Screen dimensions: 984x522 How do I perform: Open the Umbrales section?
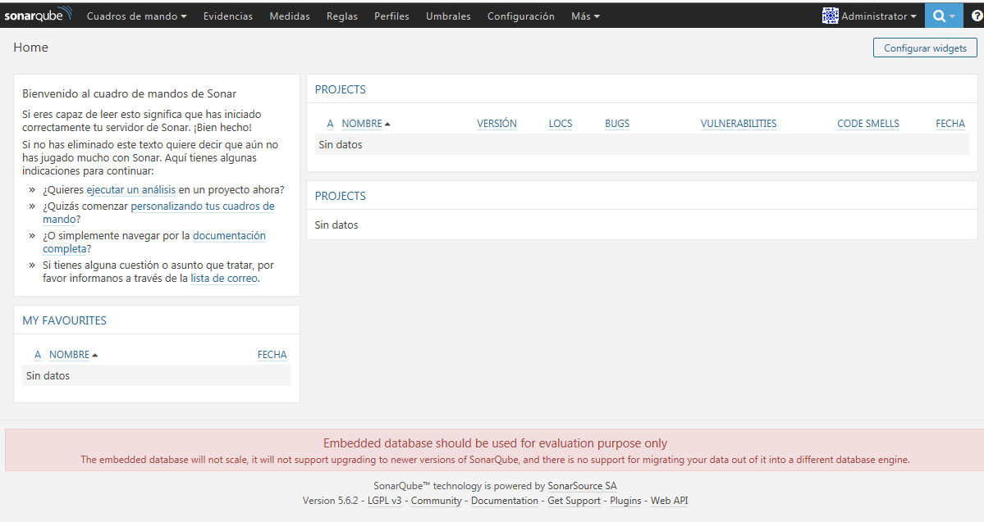point(448,16)
